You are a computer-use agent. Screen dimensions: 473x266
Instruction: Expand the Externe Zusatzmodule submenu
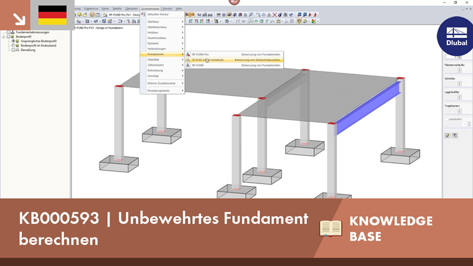pyautogui.click(x=162, y=83)
